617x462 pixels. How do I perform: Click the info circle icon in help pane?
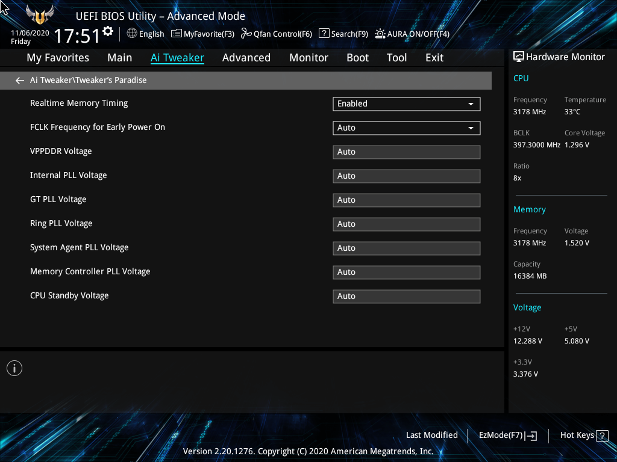pos(14,368)
